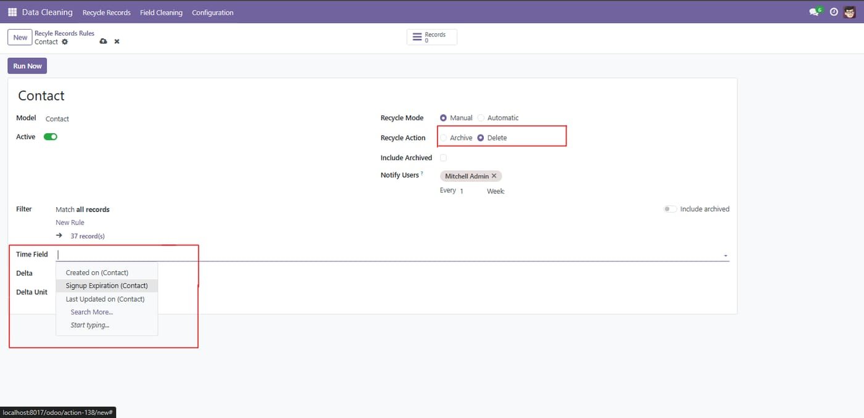Screen dimensions: 864x418
Task: Toggle the Include archived filter switch
Action: click(x=670, y=209)
